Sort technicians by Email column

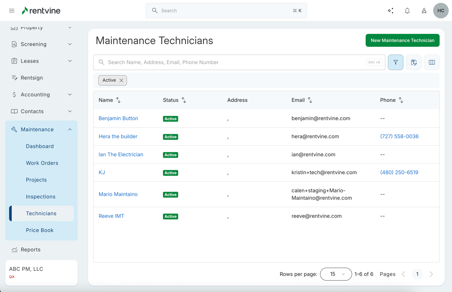pyautogui.click(x=310, y=100)
